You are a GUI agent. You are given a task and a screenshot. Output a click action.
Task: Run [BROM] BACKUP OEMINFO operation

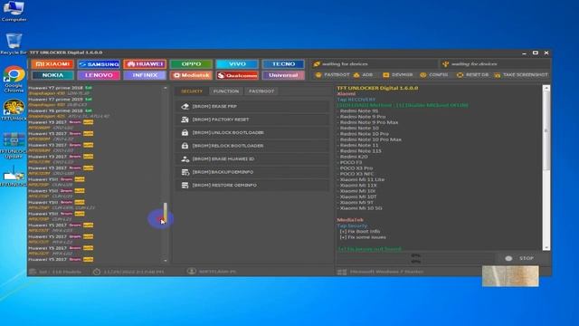[x=252, y=172]
